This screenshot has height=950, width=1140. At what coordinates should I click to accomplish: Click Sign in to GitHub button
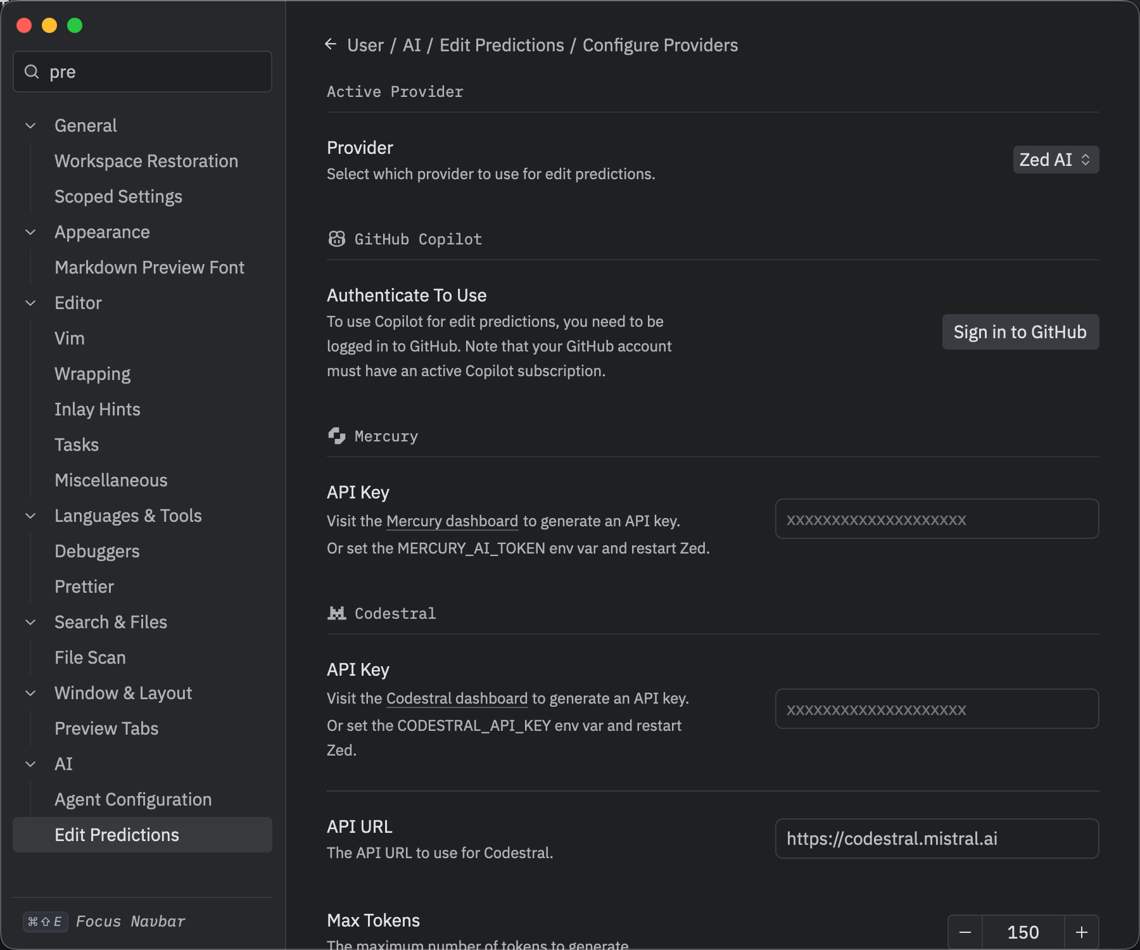(1020, 332)
